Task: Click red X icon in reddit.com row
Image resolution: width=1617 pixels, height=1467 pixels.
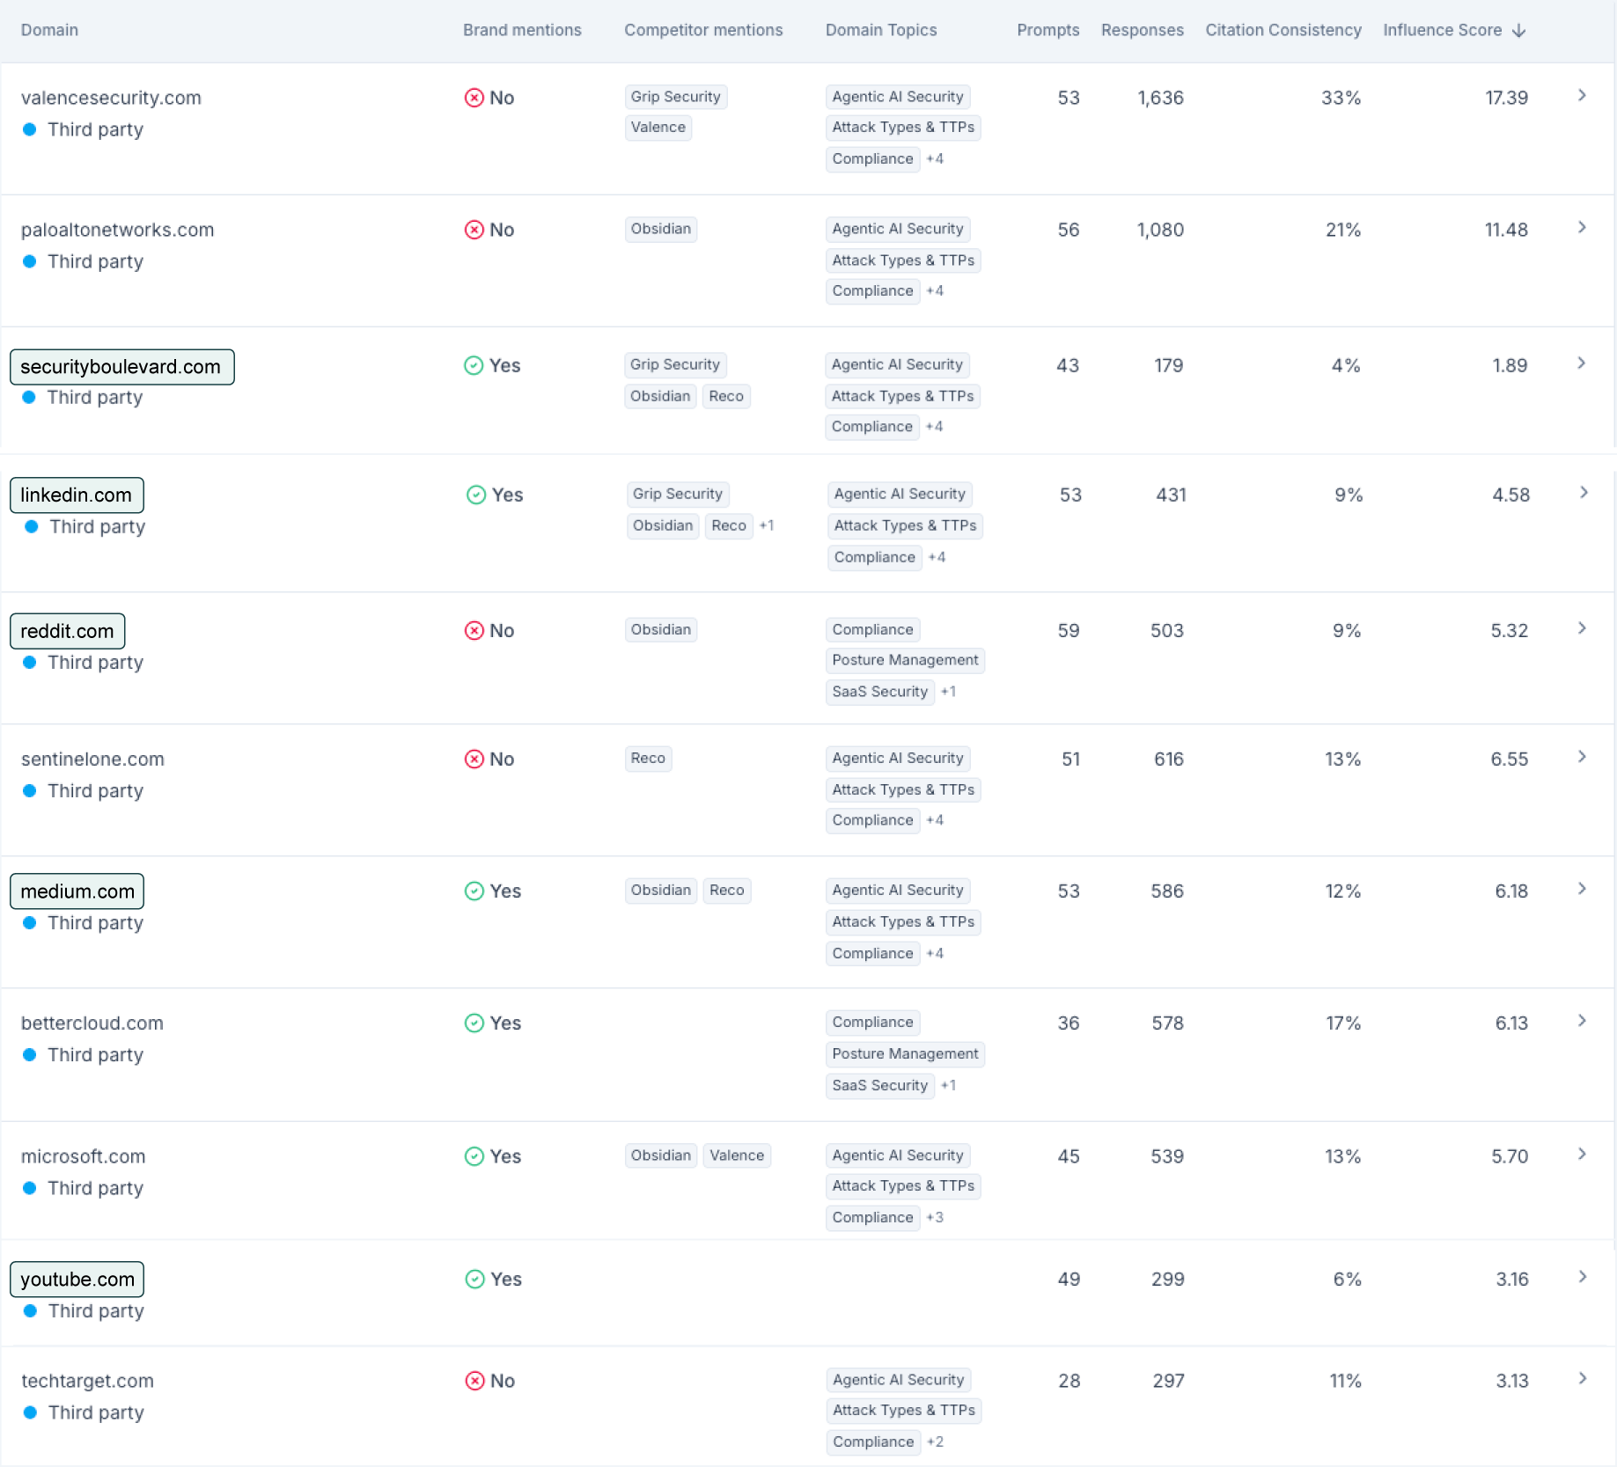Action: coord(474,630)
